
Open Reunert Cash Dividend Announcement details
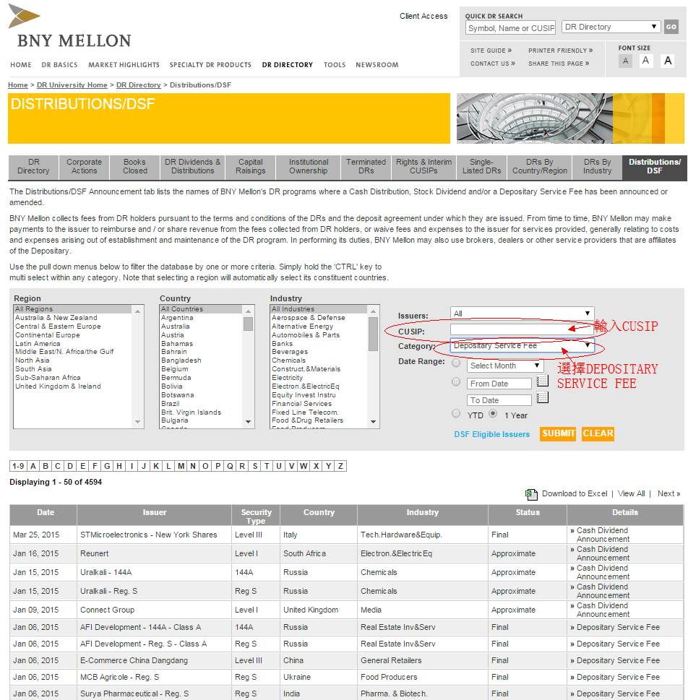[x=603, y=553]
